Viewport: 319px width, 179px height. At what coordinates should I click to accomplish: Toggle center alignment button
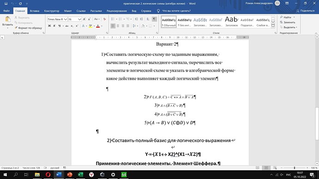pos(118,26)
